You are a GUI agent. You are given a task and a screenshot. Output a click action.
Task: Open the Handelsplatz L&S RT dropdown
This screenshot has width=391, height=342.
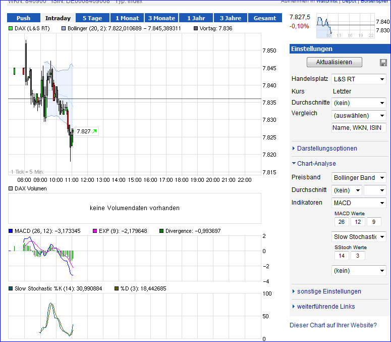tap(359, 79)
